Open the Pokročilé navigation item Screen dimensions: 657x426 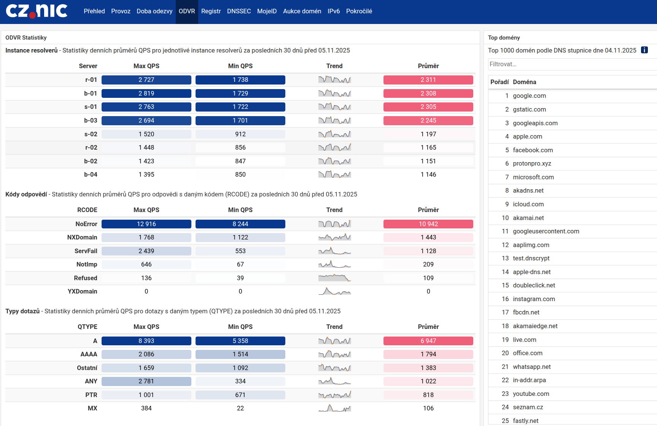(x=359, y=11)
